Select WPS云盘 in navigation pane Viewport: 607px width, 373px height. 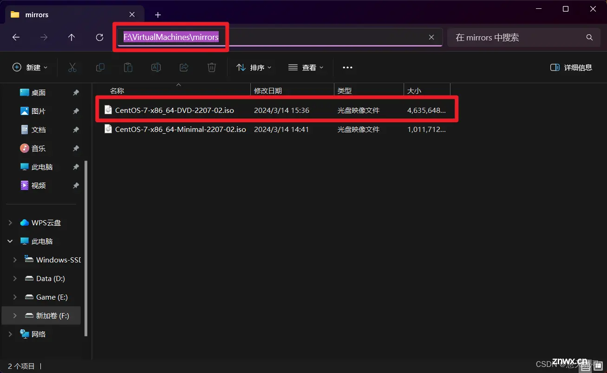coord(46,222)
